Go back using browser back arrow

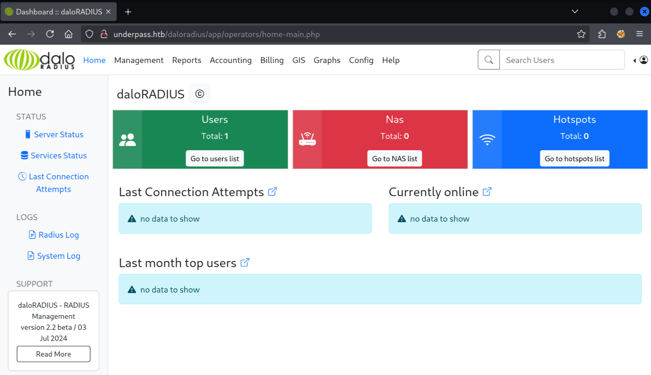[12, 34]
